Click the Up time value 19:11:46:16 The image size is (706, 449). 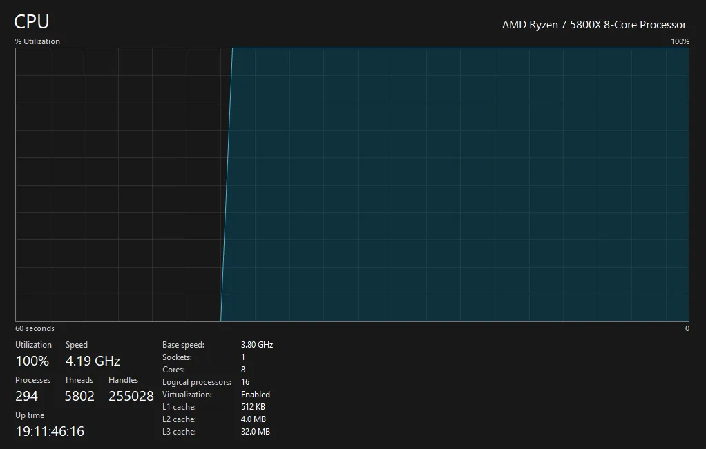pos(50,431)
